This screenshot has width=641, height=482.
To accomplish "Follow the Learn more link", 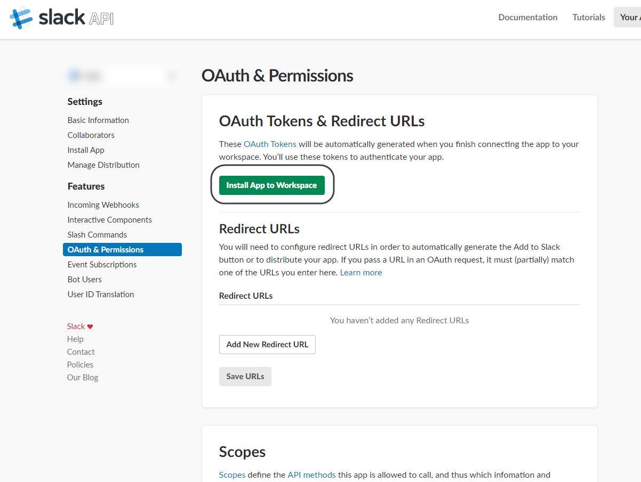I will coord(361,273).
